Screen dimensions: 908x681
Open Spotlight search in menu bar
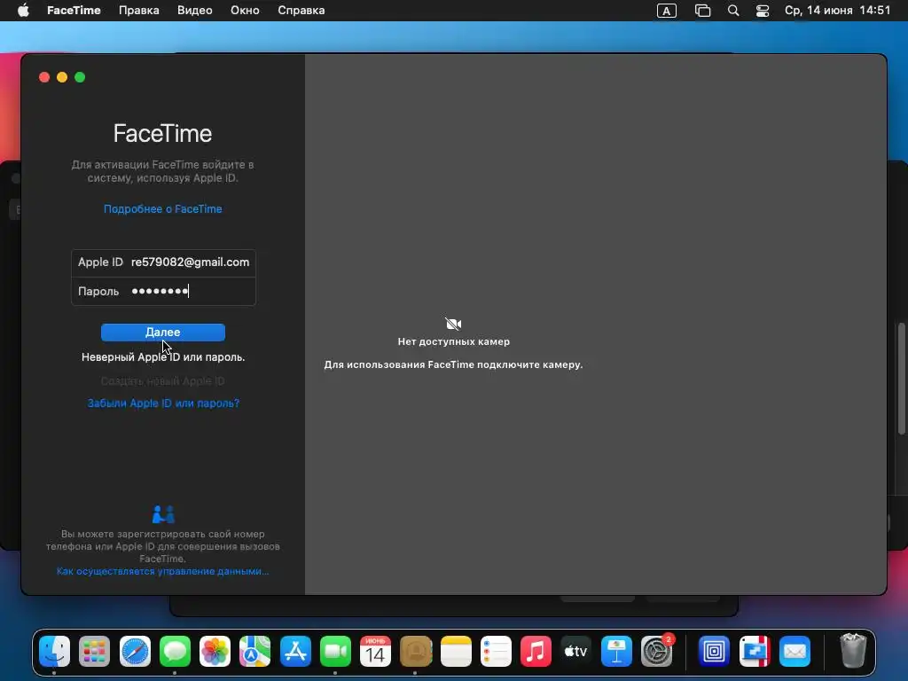(x=733, y=11)
